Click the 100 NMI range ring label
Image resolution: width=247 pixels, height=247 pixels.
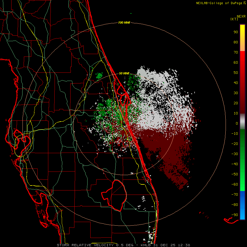(124, 23)
